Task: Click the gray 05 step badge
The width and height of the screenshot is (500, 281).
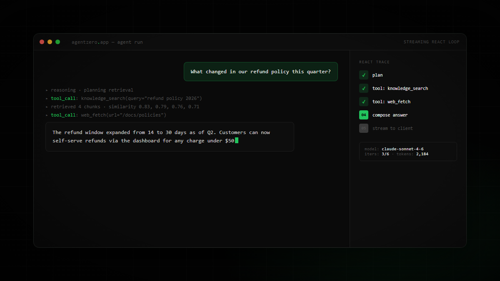Action: tap(364, 128)
